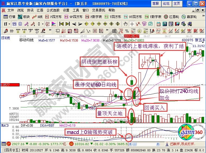The width and height of the screenshot is (206, 153).
Task: Click the floppy disk save icon
Action: 178,24
